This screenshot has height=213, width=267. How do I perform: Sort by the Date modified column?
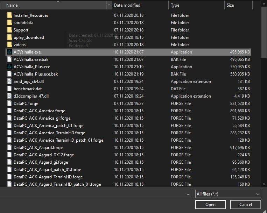point(140,5)
